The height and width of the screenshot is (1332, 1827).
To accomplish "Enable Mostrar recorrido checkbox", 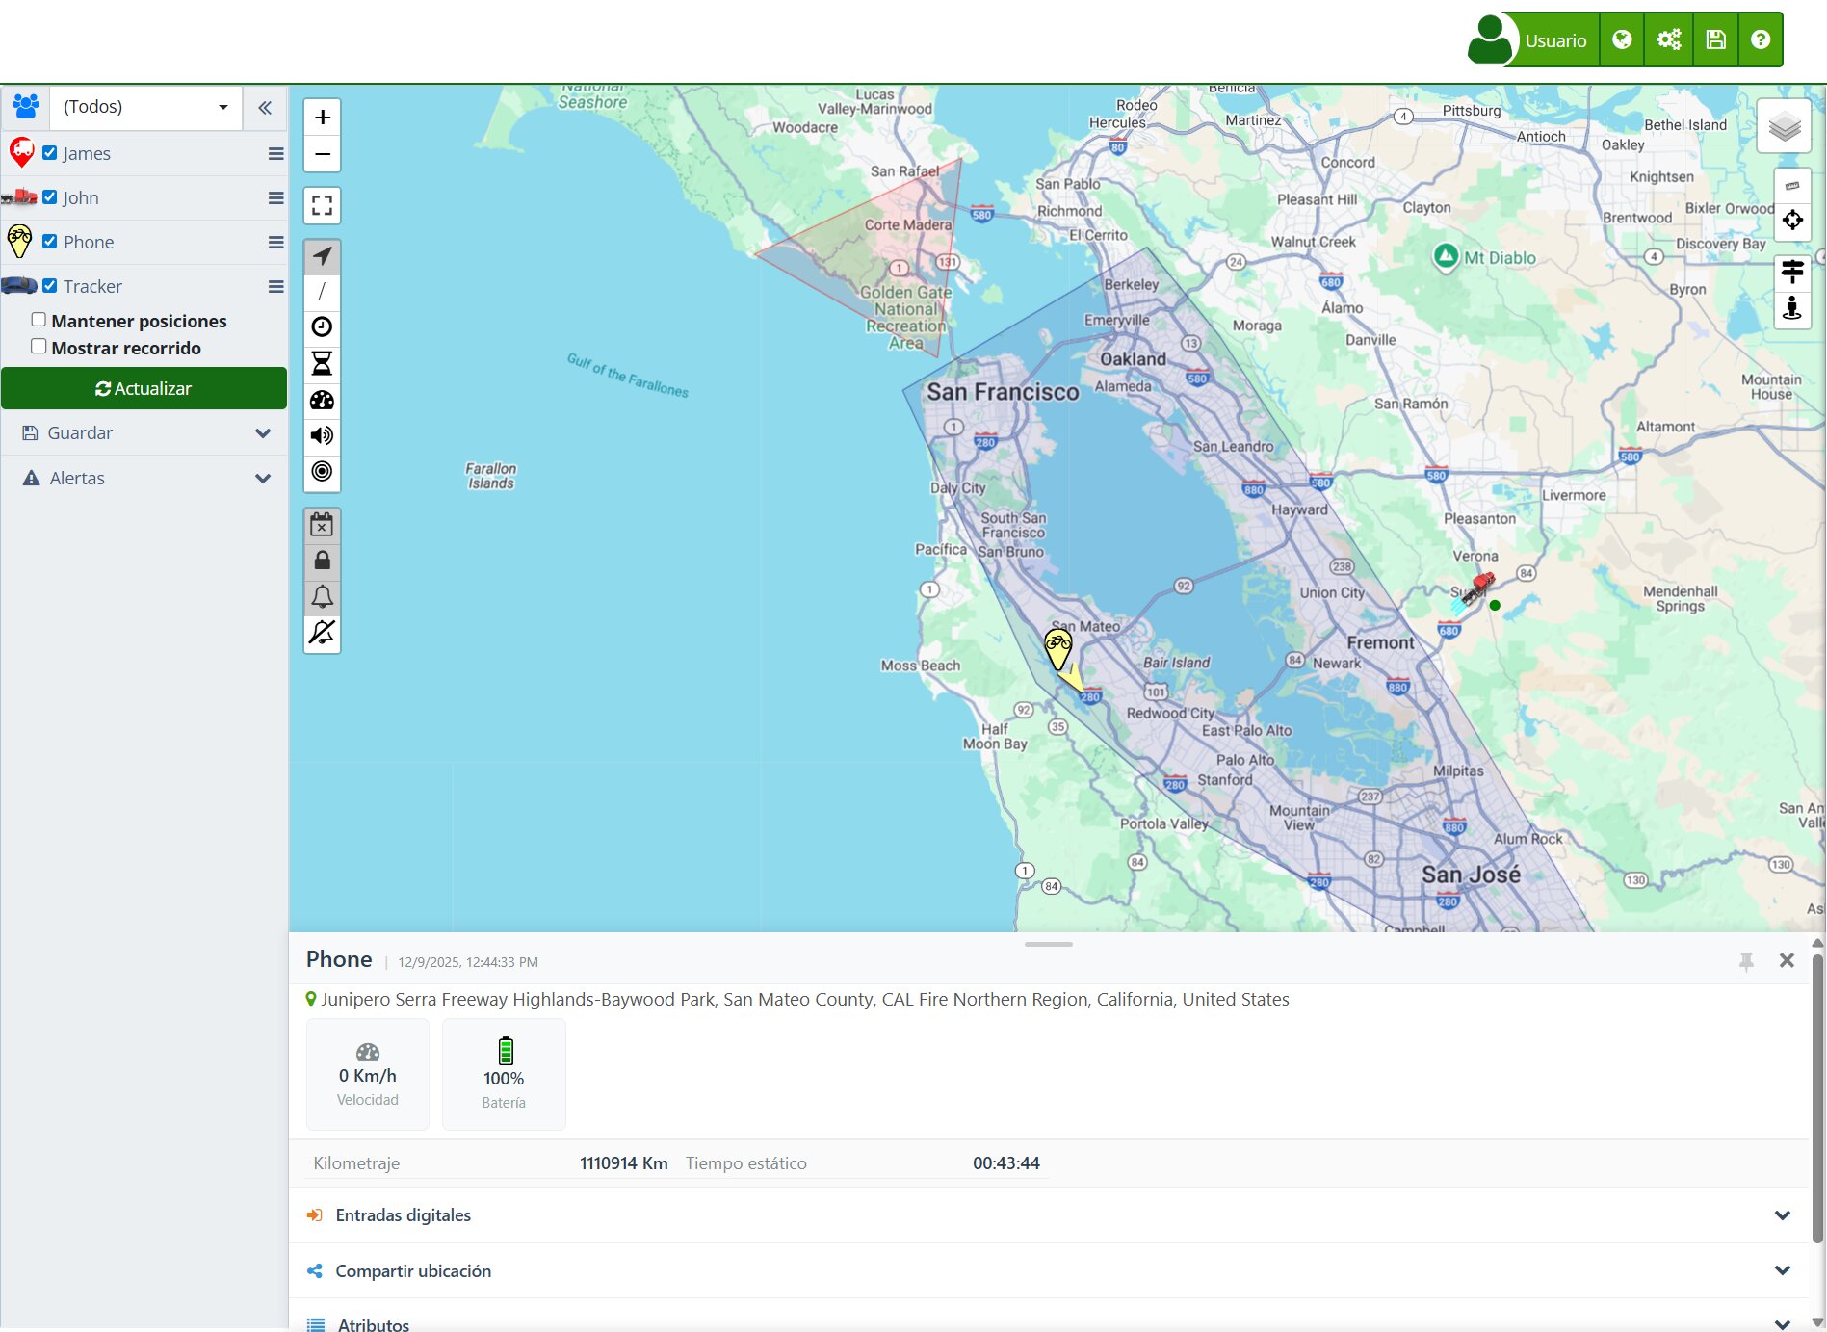I will [x=39, y=347].
